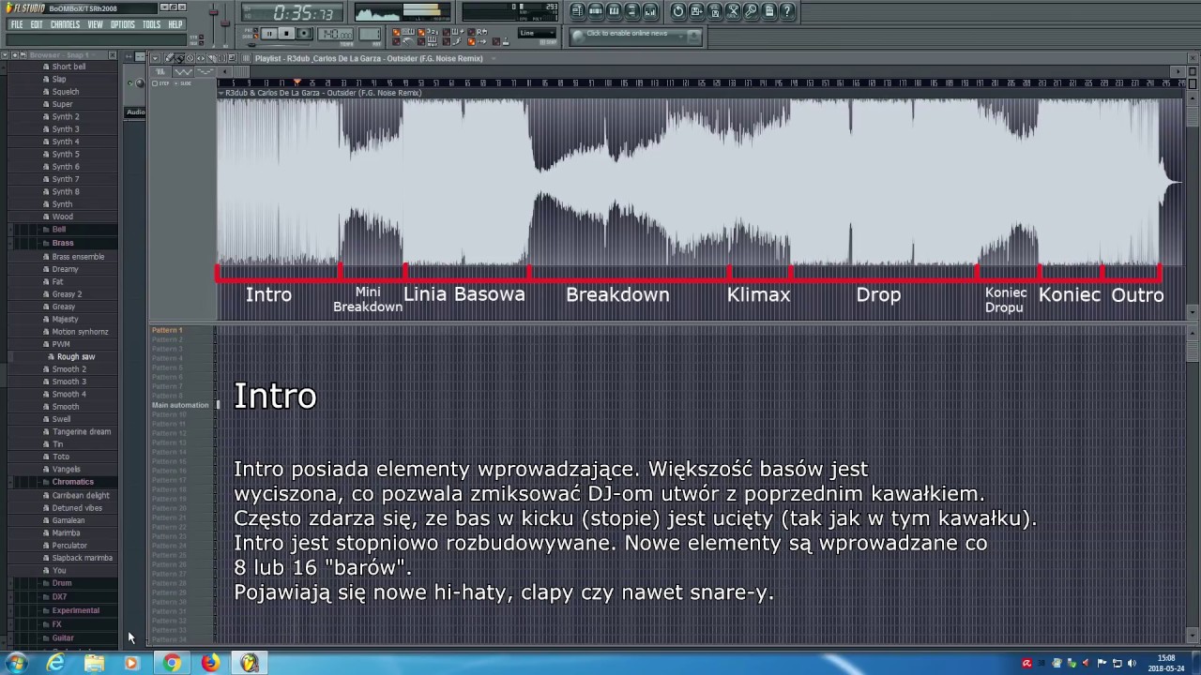Open the project info document icon
The height and width of the screenshot is (675, 1201).
pyautogui.click(x=768, y=11)
